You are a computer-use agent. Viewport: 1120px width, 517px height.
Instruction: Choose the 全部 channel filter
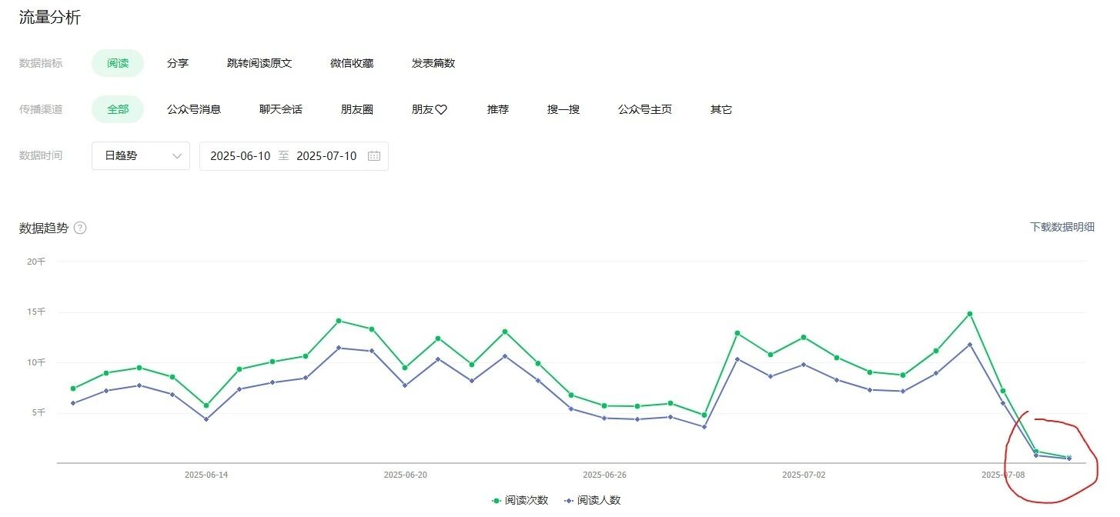point(118,109)
